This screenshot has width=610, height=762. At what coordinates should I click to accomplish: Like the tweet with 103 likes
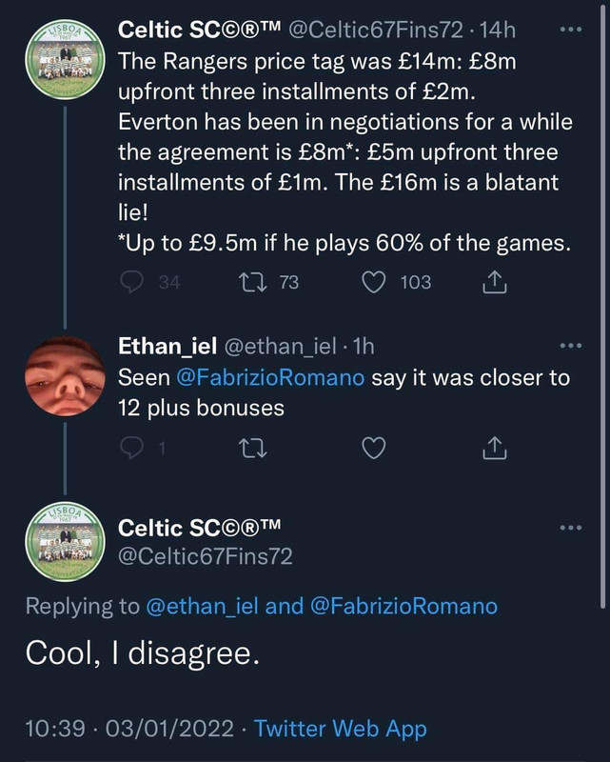click(x=377, y=282)
